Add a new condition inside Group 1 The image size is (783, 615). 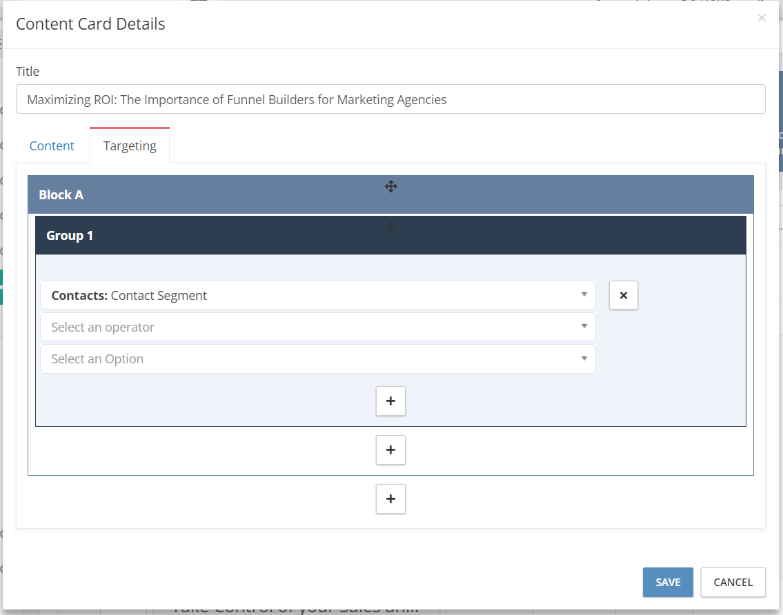click(x=390, y=401)
